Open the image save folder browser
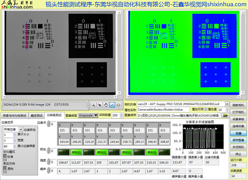The width and height of the screenshot is (248, 180). [x=225, y=116]
